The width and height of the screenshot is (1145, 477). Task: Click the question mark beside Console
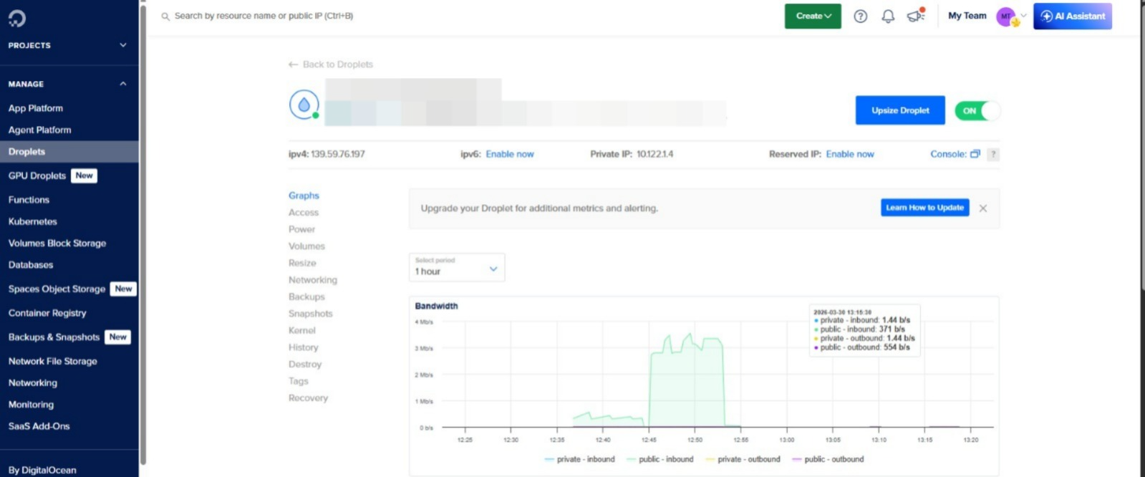click(992, 154)
